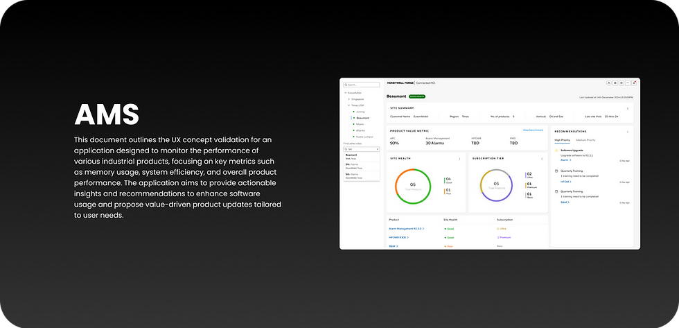Screen dimensions: 679x328
Task: Switch to the High Priority tab
Action: (x=562, y=140)
